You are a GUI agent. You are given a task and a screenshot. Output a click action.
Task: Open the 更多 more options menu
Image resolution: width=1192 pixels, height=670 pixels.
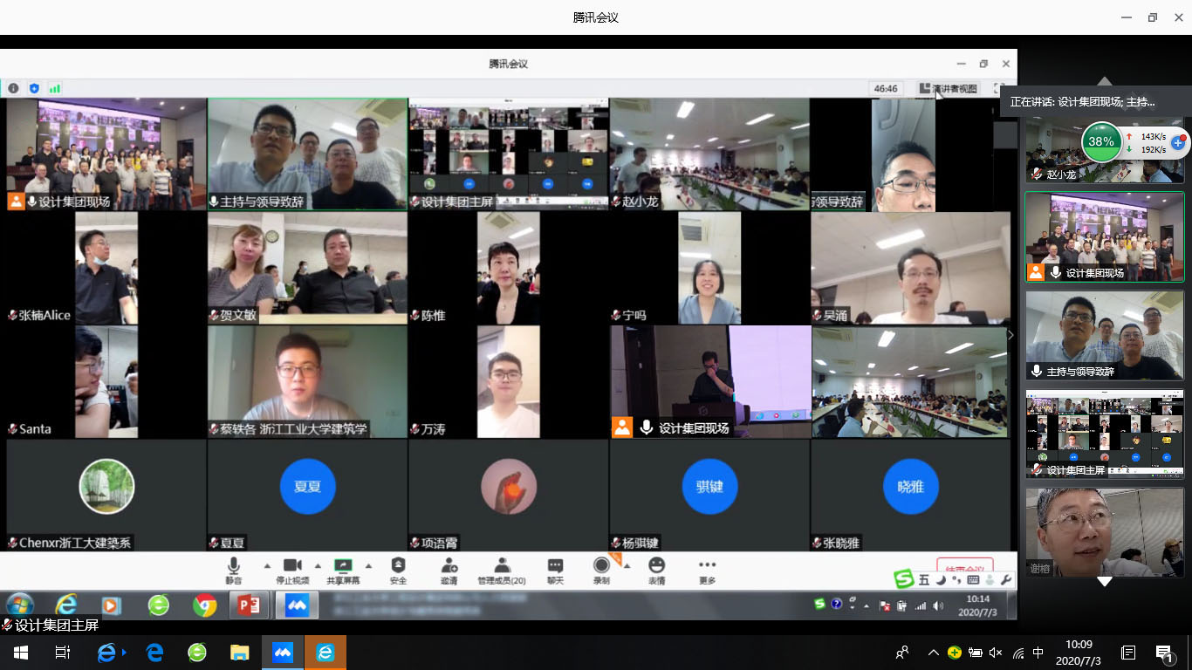pyautogui.click(x=707, y=568)
